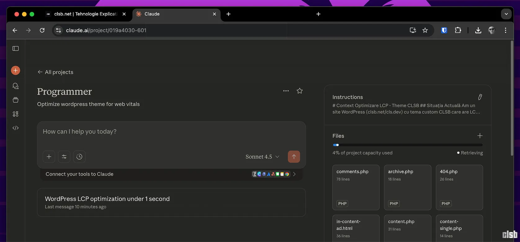Image resolution: width=520 pixels, height=242 pixels.
Task: Edit project instructions with pencil icon
Action: tap(480, 97)
